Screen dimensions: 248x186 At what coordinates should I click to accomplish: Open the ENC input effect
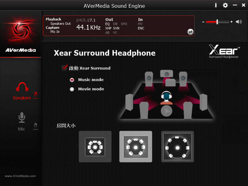(x=141, y=28)
